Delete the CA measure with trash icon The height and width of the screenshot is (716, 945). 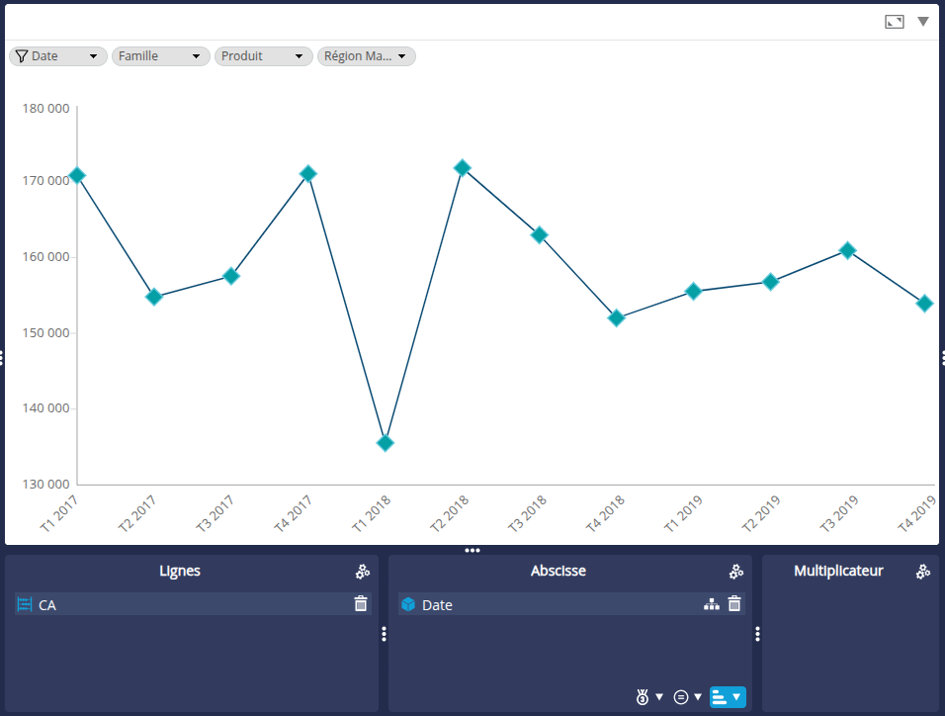361,604
